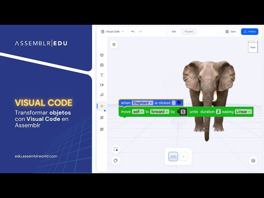Open the audio music note tool
The image size is (264, 198).
click(x=102, y=95)
